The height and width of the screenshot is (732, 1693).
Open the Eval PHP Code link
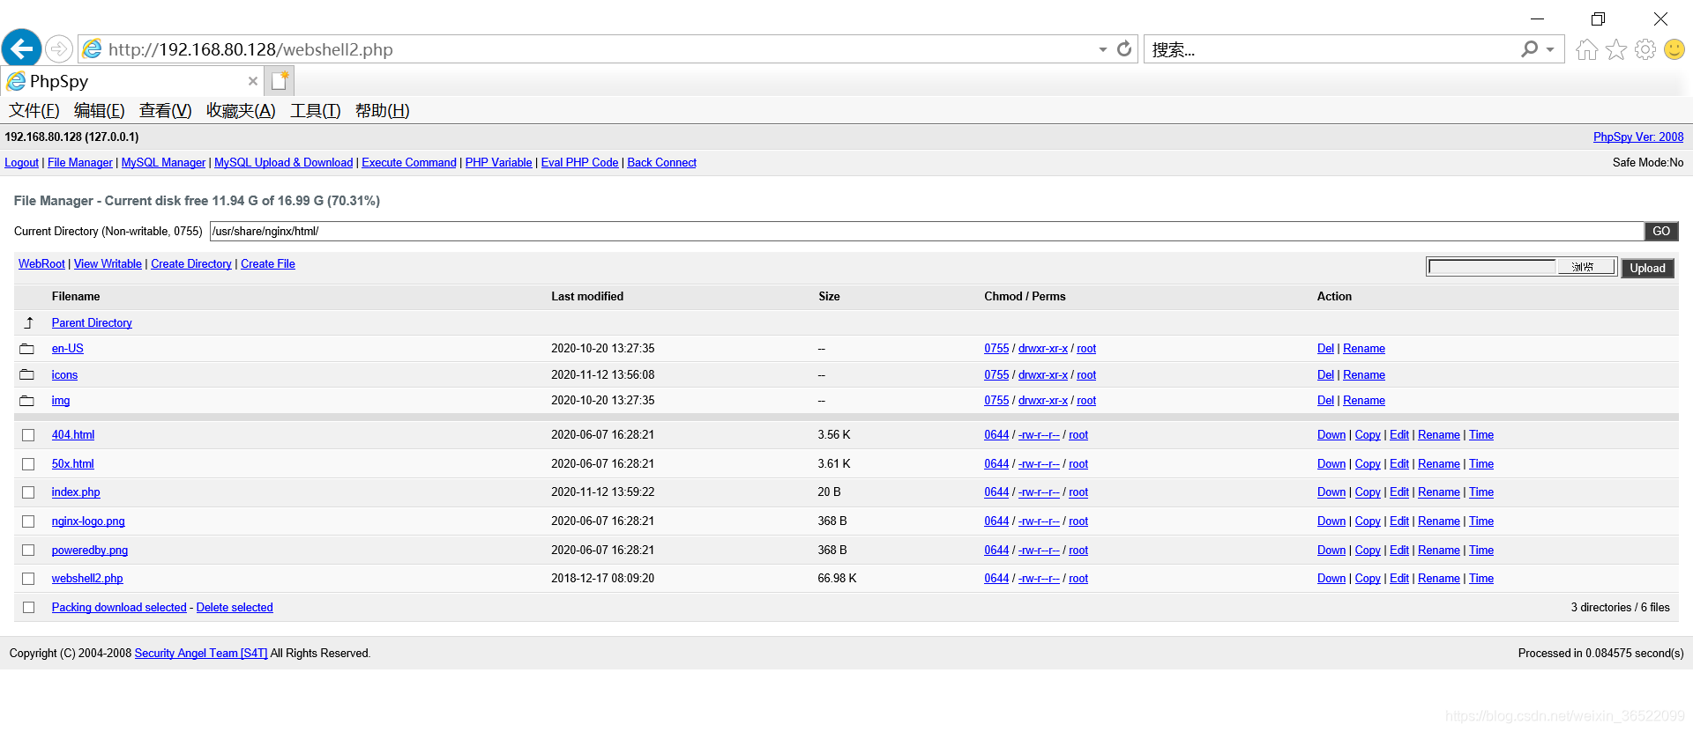tap(579, 163)
